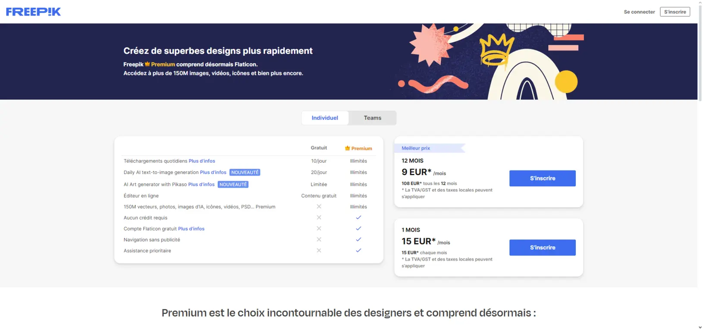The image size is (703, 330).
Task: Click the X mark for Navigation sans publicité
Action: click(x=319, y=239)
